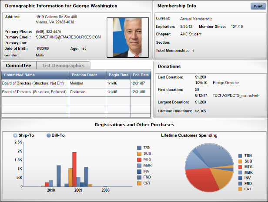Click SUB color swatch in bar chart legend
This screenshot has width=268, height=202.
139,153
